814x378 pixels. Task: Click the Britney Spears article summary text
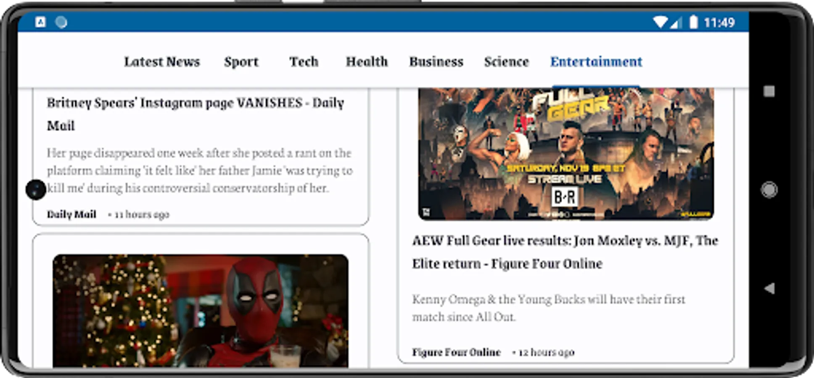tap(200, 171)
